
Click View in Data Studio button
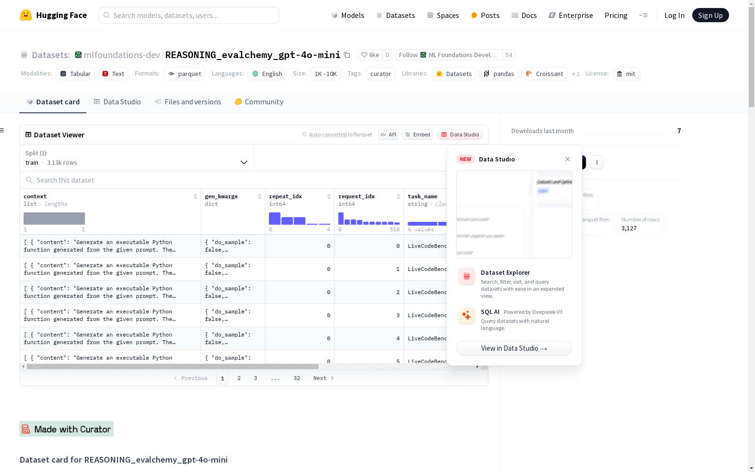514,348
